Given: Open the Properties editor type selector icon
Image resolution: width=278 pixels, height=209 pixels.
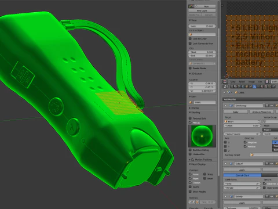Looking at the screenshot, I should click(225, 87).
